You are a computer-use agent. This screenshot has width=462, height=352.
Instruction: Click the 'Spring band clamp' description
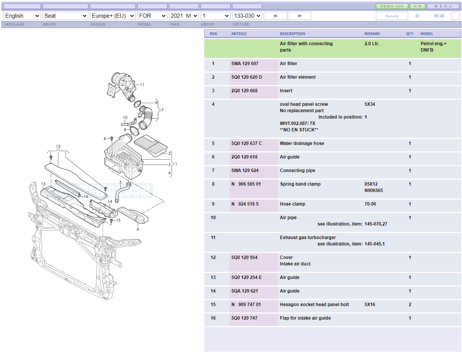tap(300, 184)
